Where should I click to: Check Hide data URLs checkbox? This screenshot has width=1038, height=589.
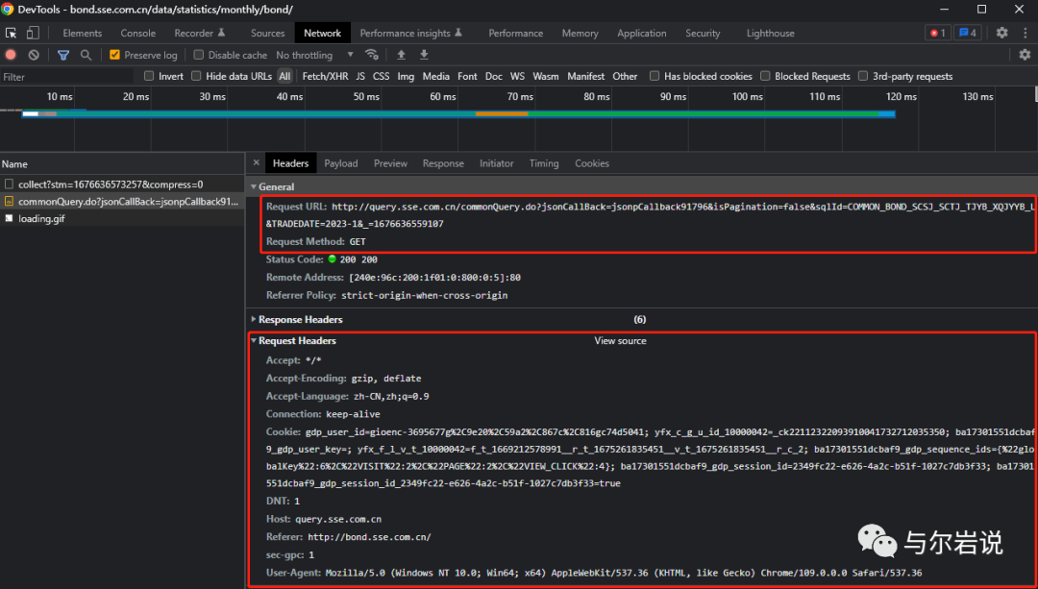tap(196, 76)
